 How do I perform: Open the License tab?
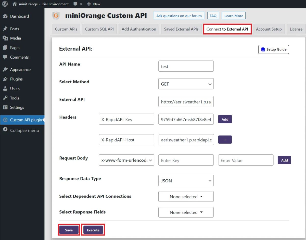[x=296, y=29]
